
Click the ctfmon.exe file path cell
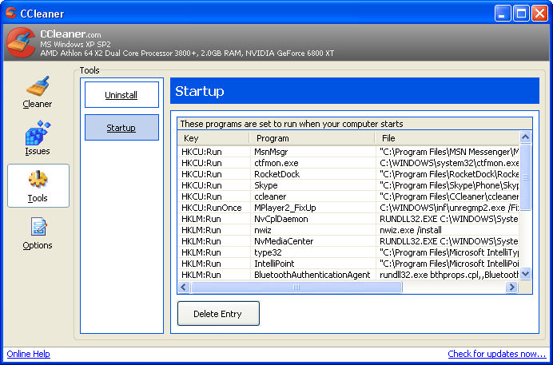click(x=448, y=163)
